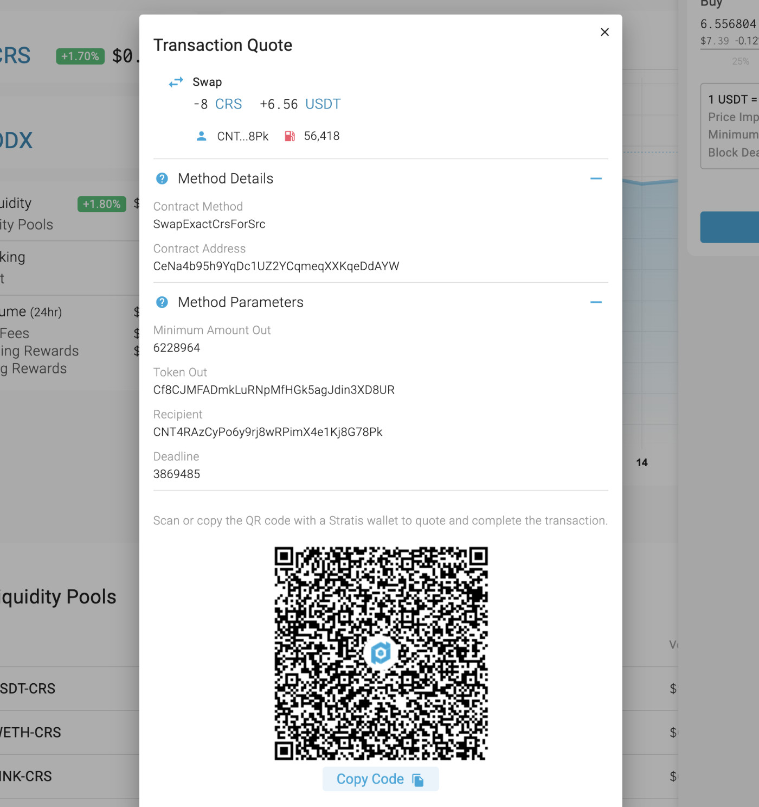The width and height of the screenshot is (759, 807).
Task: Click the Method Parameters help icon
Action: [x=162, y=302]
